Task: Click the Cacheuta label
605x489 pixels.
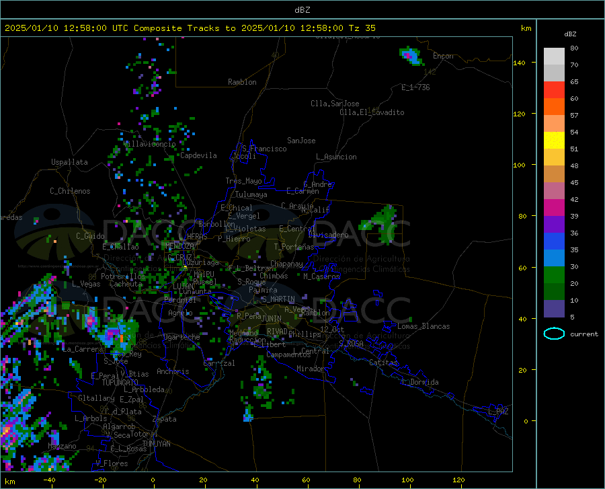Action: pos(126,284)
